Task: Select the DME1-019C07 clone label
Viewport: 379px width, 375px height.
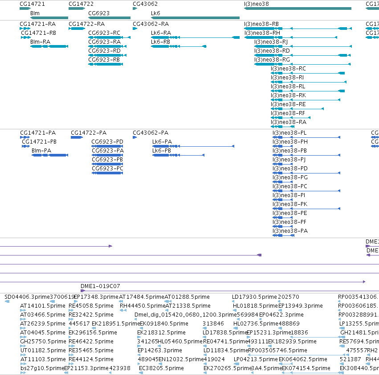Action: 100,286
